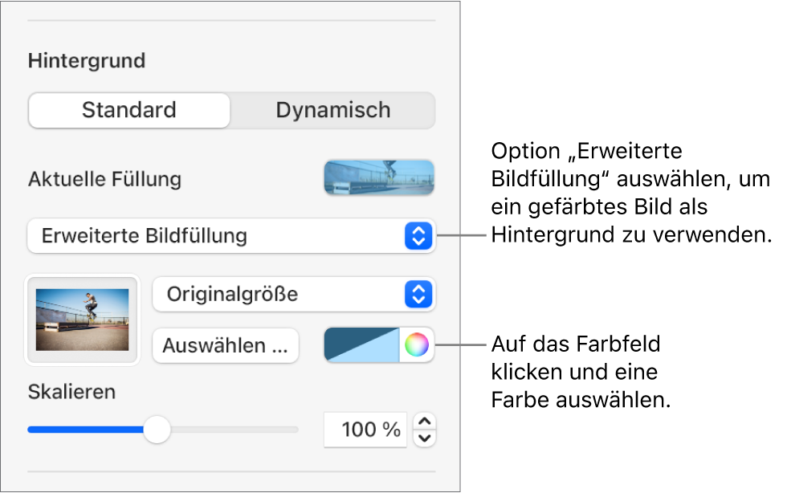Open the Erweiterte Bildfüllung fill type dropdown
The width and height of the screenshot is (787, 493).
pos(217,236)
